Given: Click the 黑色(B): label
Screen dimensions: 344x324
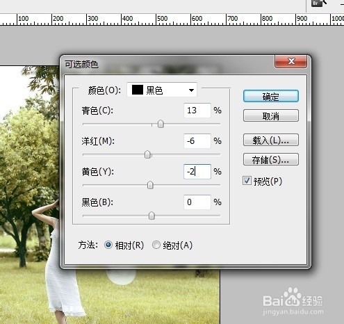Looking at the screenshot, I should 97,202.
